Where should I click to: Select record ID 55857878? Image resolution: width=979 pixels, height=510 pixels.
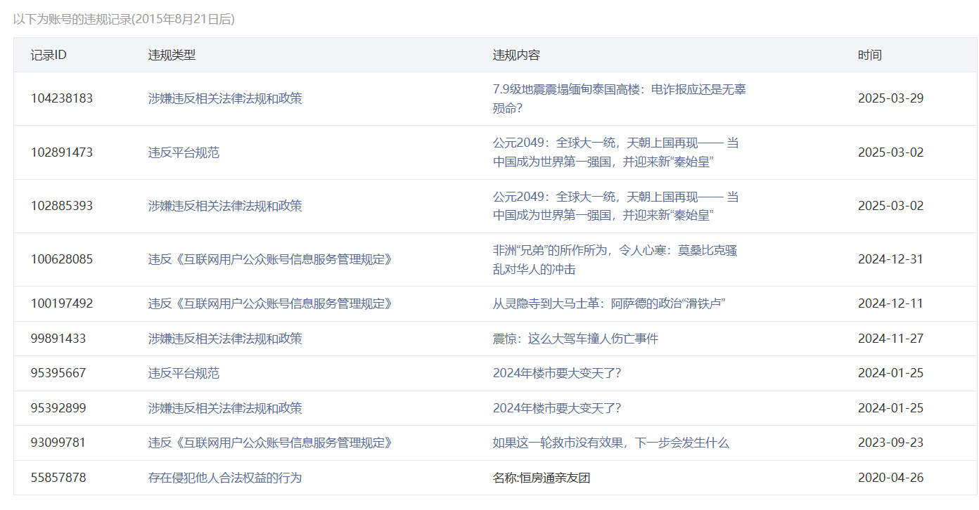tap(58, 478)
